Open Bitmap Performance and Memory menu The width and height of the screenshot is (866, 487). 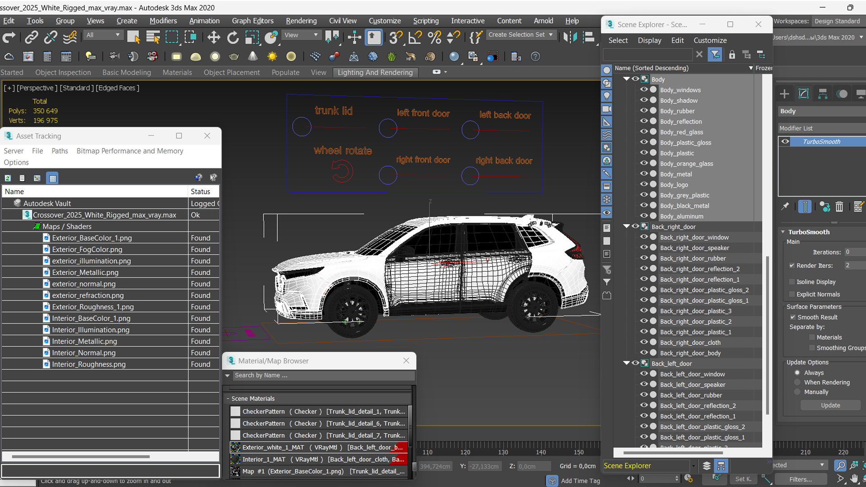pyautogui.click(x=130, y=151)
